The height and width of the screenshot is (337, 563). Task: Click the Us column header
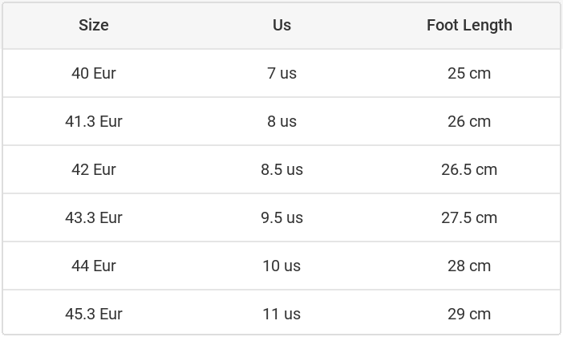tap(281, 25)
